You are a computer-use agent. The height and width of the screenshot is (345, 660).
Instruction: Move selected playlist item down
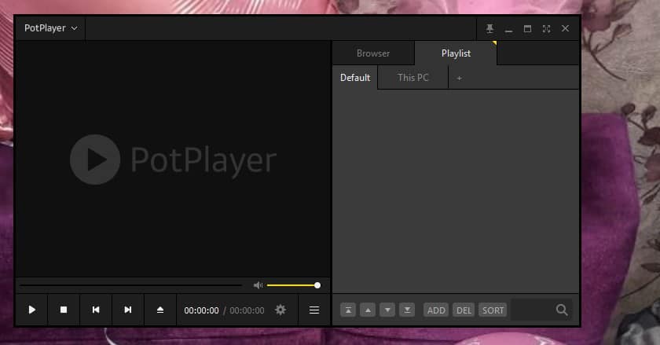click(387, 310)
